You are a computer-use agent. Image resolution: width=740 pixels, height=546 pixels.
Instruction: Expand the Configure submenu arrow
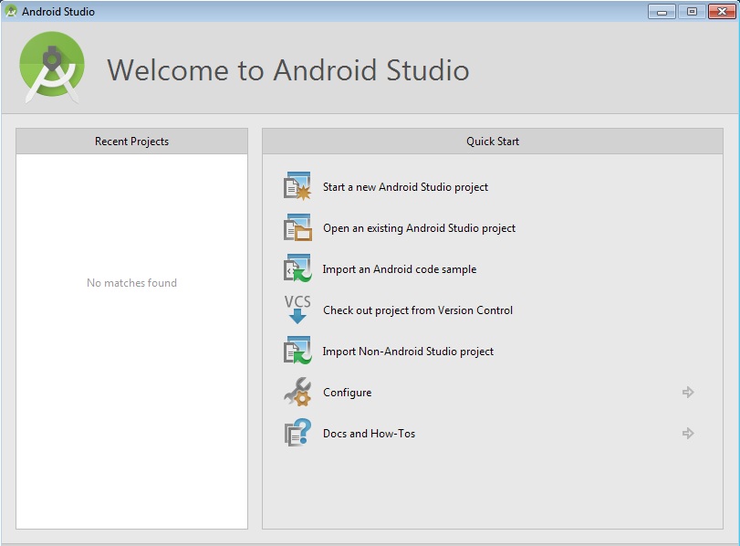pos(688,393)
